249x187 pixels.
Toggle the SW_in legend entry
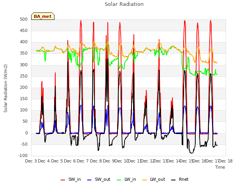(x=71, y=179)
